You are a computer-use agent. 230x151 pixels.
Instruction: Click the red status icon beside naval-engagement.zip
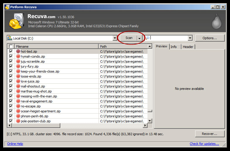point(18,101)
